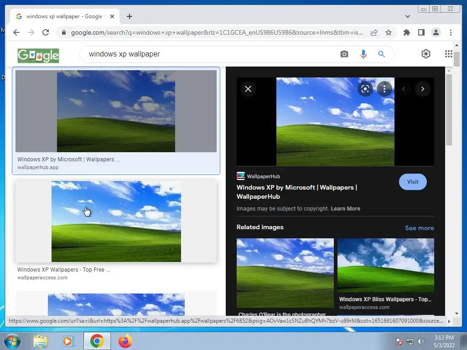Select the wallpaperhub.app image result
Viewport: 467px width, 350px height.
click(x=116, y=111)
